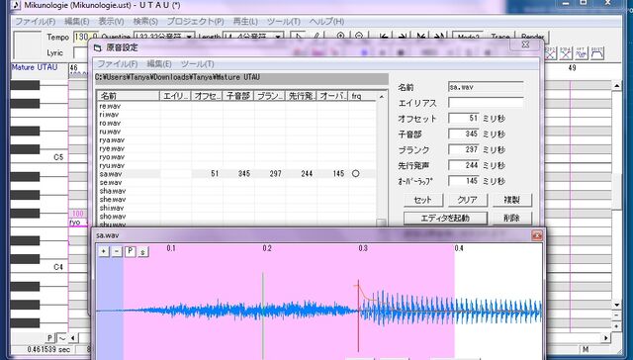The height and width of the screenshot is (360, 633).
Task: Toggle the tilde pitch button below piano keys
Action: 61,338
